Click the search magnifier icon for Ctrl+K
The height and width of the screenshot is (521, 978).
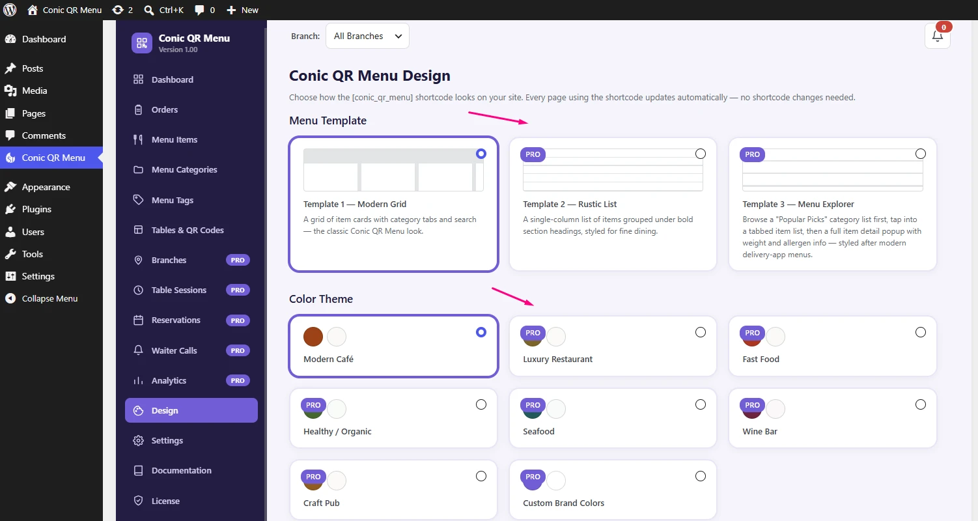tap(149, 10)
